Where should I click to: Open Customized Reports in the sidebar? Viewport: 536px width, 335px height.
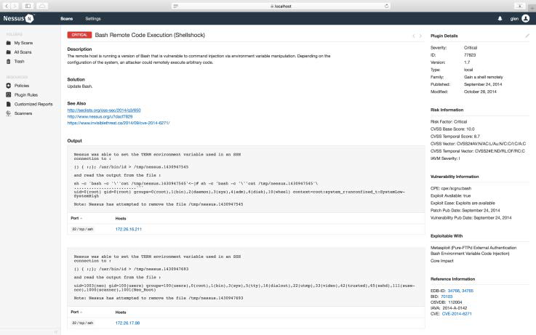(33, 104)
